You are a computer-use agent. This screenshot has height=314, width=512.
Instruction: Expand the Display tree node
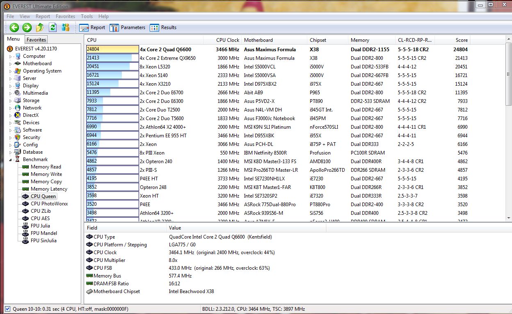(11, 86)
